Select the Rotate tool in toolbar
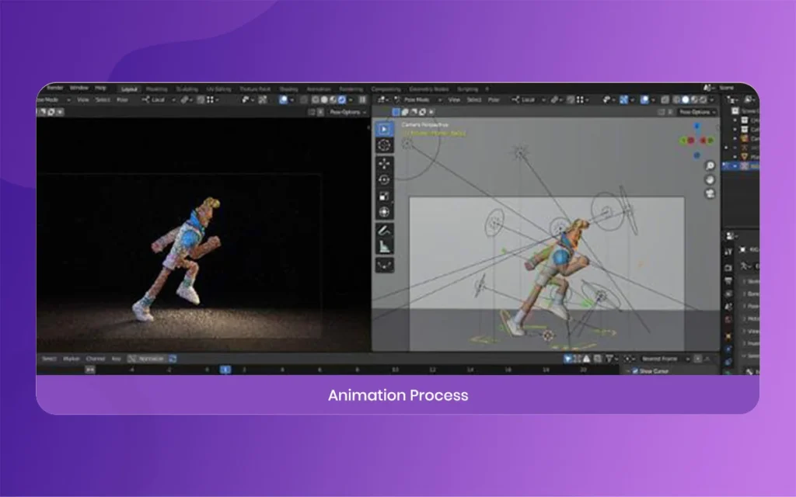Image resolution: width=796 pixels, height=497 pixels. click(384, 179)
